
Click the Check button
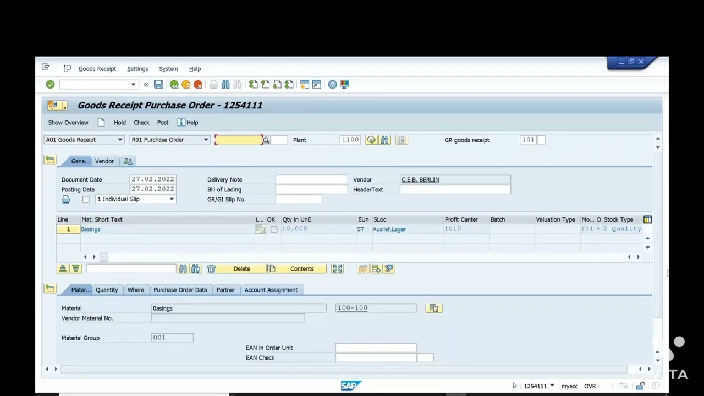click(x=141, y=123)
